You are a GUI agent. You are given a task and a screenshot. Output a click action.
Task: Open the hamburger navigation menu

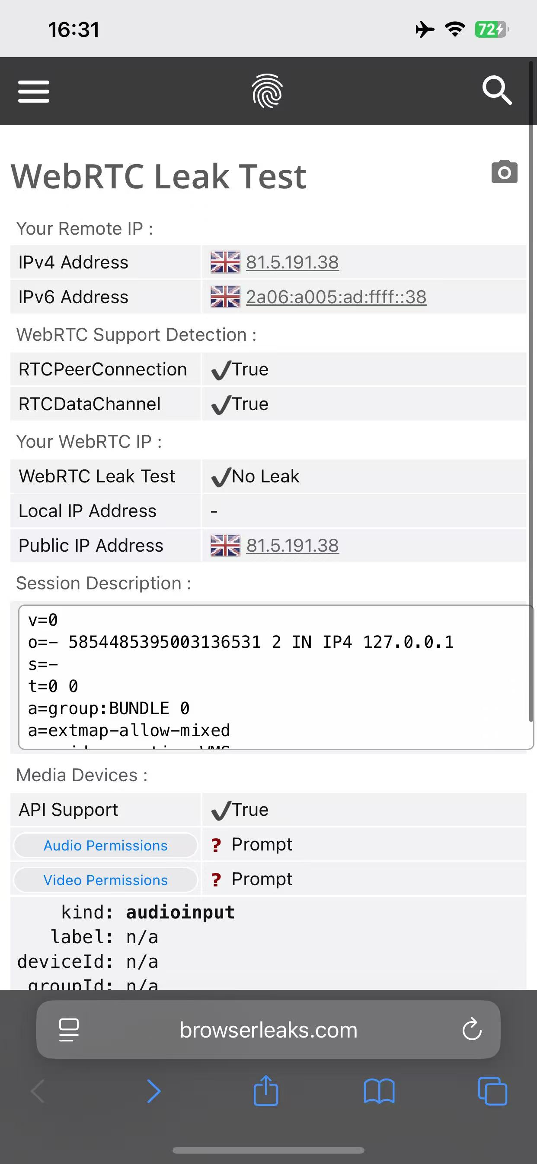coord(34,92)
